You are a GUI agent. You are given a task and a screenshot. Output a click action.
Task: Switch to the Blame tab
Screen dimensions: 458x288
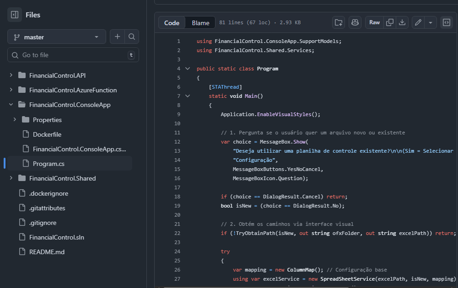200,23
